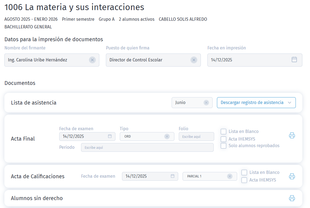Click the Primer semestre label
Screen dimensions: 310x208
pos(78,19)
